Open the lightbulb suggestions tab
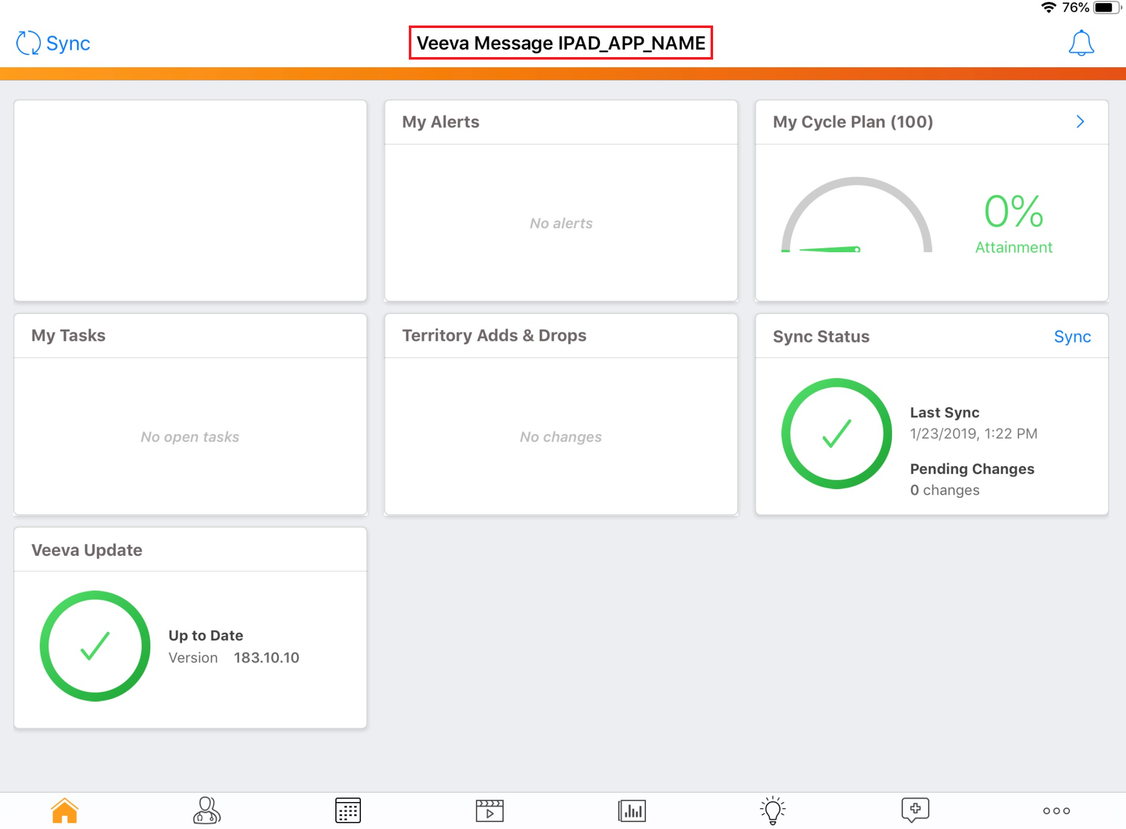 click(773, 810)
